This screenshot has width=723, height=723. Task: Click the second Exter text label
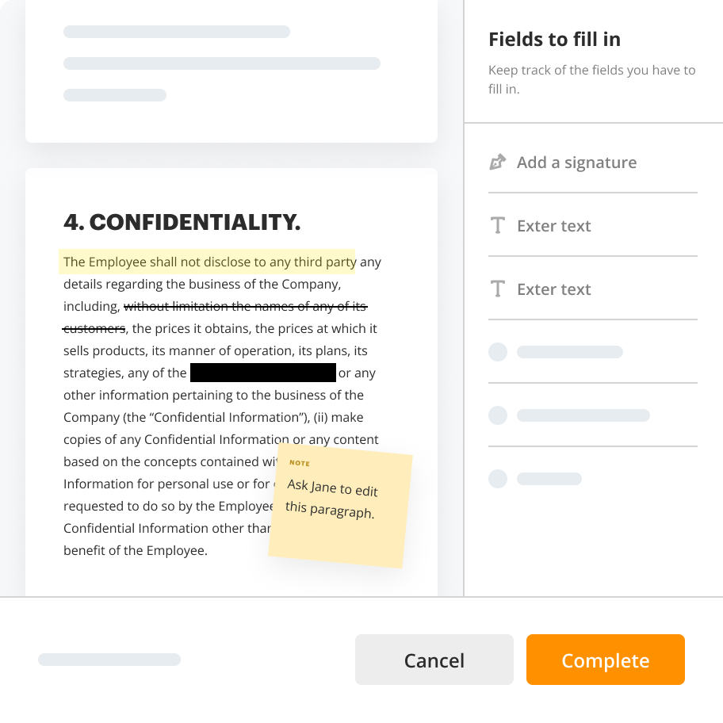(553, 289)
